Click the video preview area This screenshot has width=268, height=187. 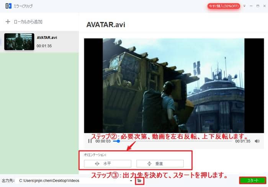tap(174, 86)
